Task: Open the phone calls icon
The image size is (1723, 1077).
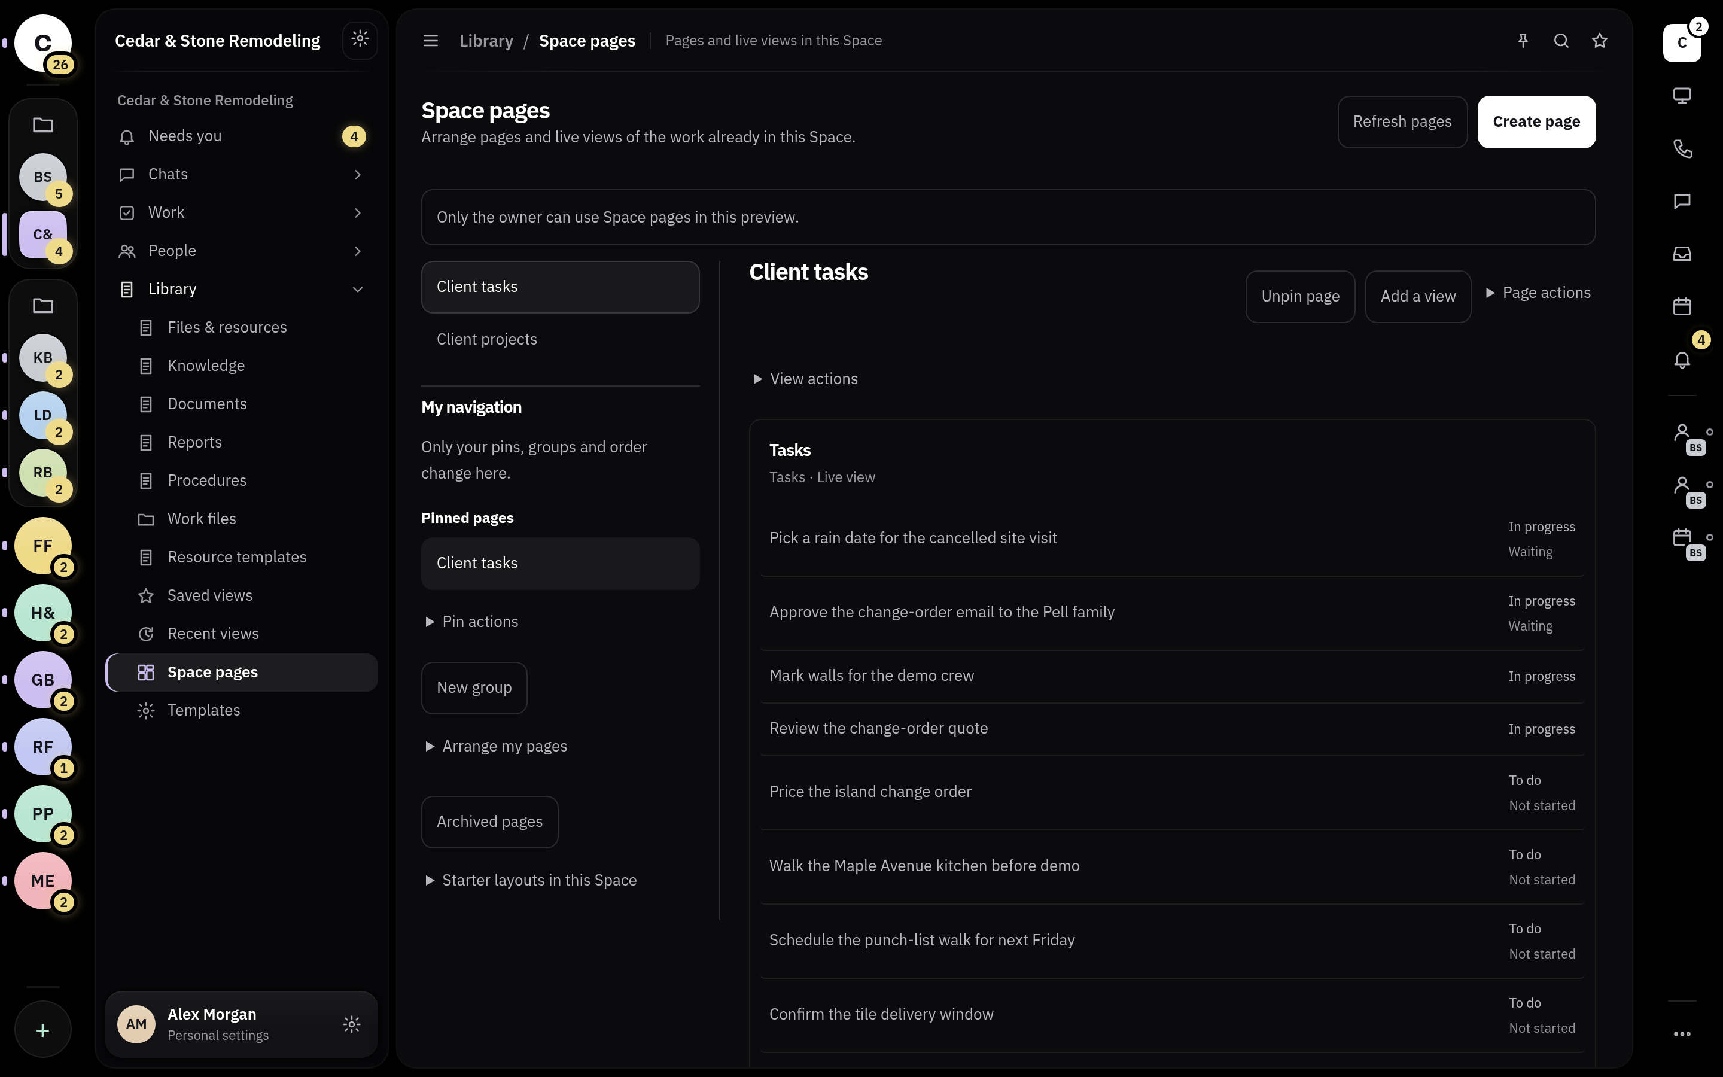Action: click(1682, 148)
